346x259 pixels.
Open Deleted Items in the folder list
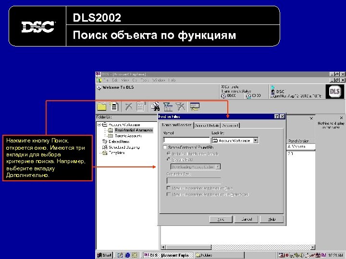[119, 141]
